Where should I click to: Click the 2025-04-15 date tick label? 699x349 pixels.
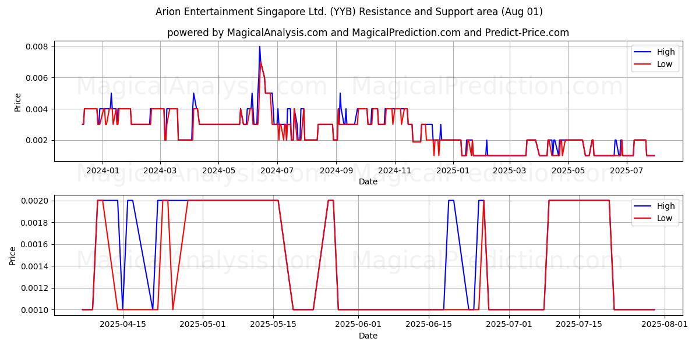123,325
